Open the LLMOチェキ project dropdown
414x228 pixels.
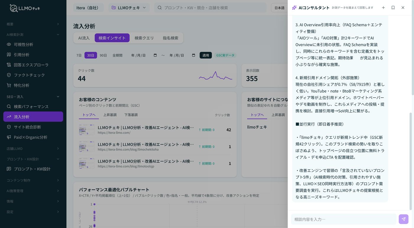pos(129,8)
